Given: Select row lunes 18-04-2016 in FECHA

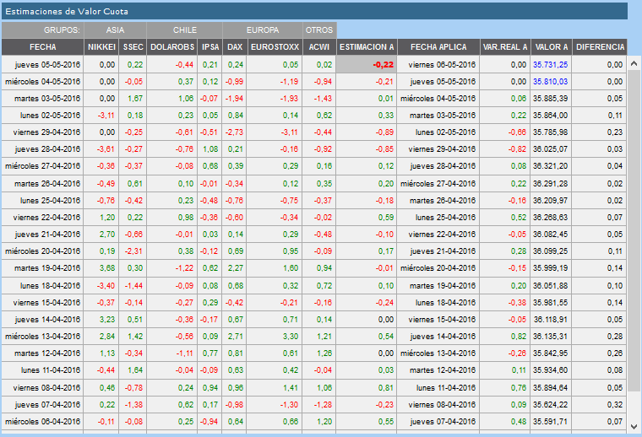Looking at the screenshot, I should [42, 285].
